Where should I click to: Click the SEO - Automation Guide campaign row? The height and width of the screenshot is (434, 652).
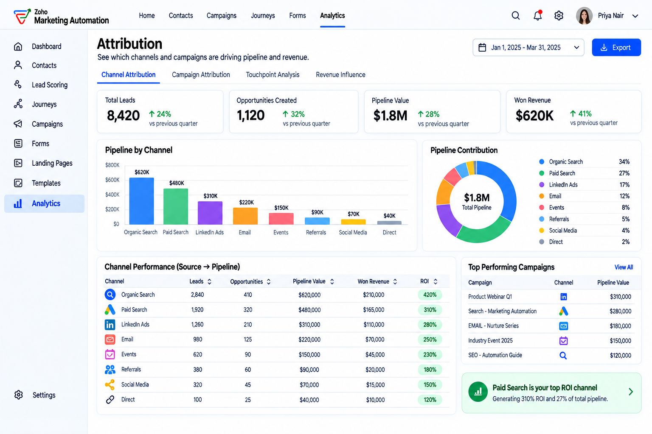click(551, 356)
